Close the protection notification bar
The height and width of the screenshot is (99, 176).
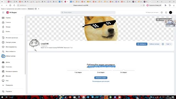click(x=38, y=9)
